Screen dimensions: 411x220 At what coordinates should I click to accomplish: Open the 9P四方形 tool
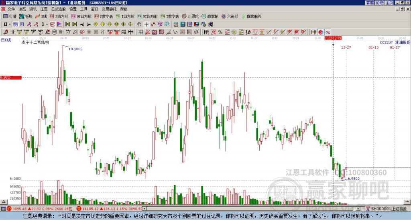tap(81, 16)
